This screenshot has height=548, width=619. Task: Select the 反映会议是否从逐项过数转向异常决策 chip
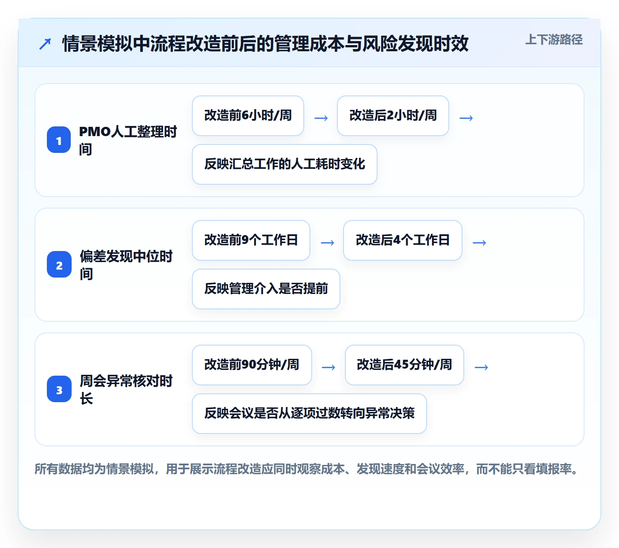[309, 414]
